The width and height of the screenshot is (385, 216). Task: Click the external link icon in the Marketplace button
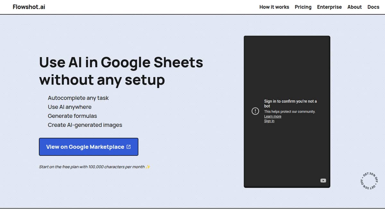[129, 147]
